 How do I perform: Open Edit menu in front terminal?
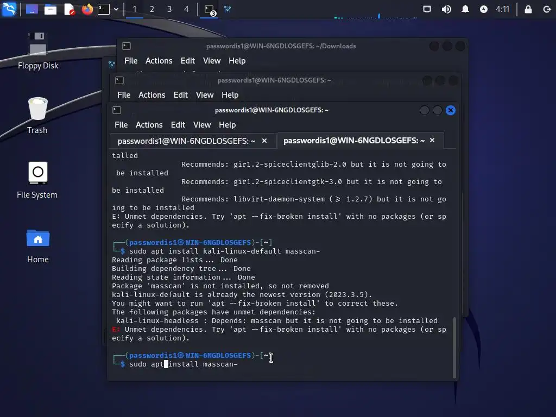click(178, 125)
